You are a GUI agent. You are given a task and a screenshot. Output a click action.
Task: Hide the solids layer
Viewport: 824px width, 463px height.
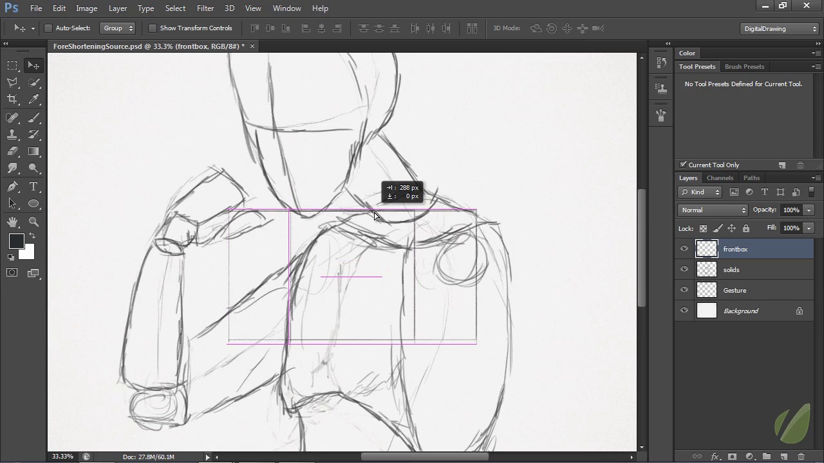point(684,269)
